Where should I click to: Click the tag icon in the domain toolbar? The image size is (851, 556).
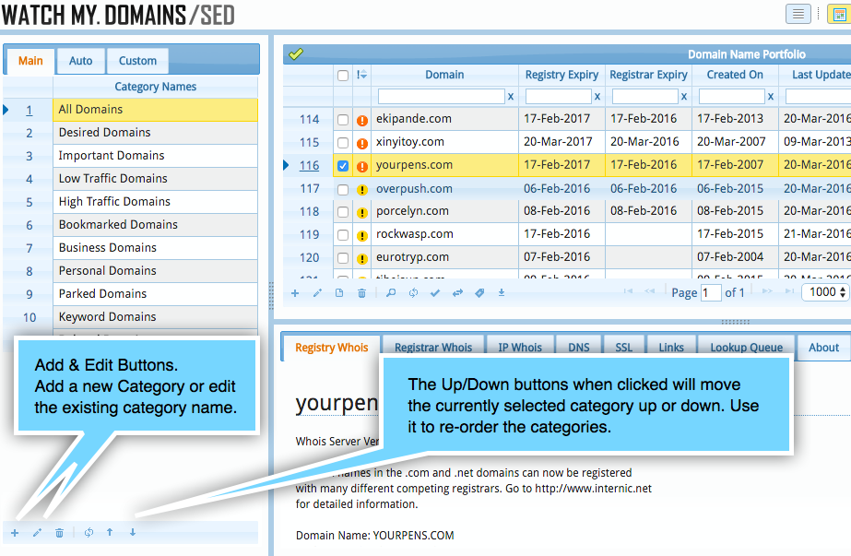(479, 293)
